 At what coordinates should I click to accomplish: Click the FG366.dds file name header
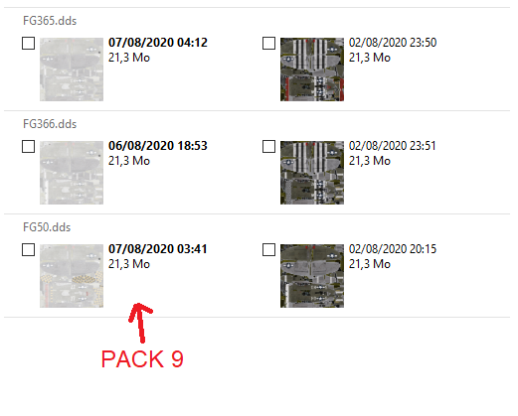click(50, 124)
